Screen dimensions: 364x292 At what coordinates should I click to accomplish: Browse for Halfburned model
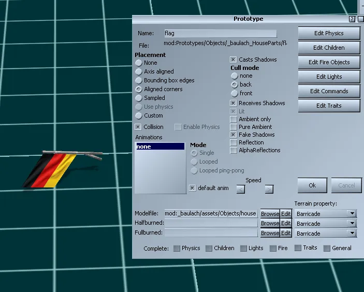270,223
